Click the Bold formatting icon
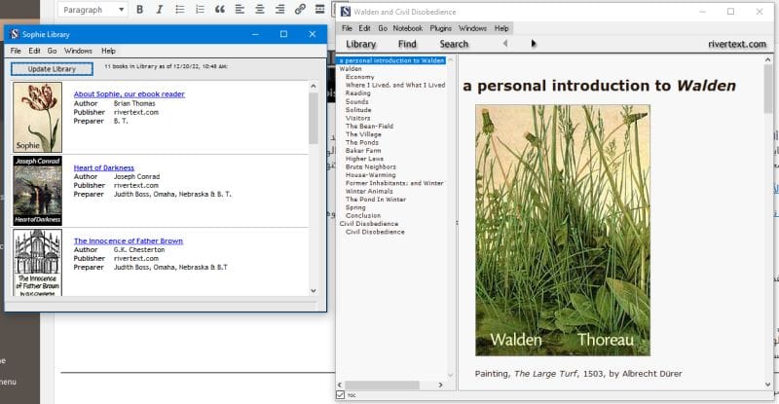Viewport: 779px width, 404px height. point(139,10)
